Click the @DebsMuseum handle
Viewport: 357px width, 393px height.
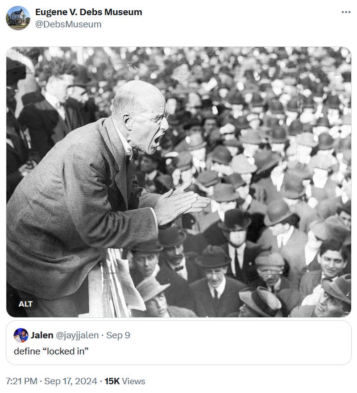pos(68,25)
